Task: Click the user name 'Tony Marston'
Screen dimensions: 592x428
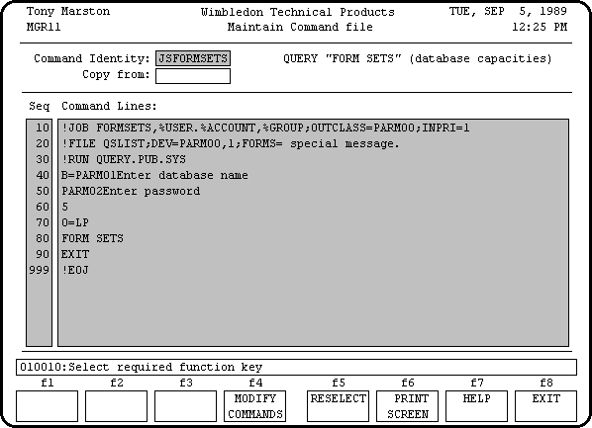Action: (x=68, y=11)
